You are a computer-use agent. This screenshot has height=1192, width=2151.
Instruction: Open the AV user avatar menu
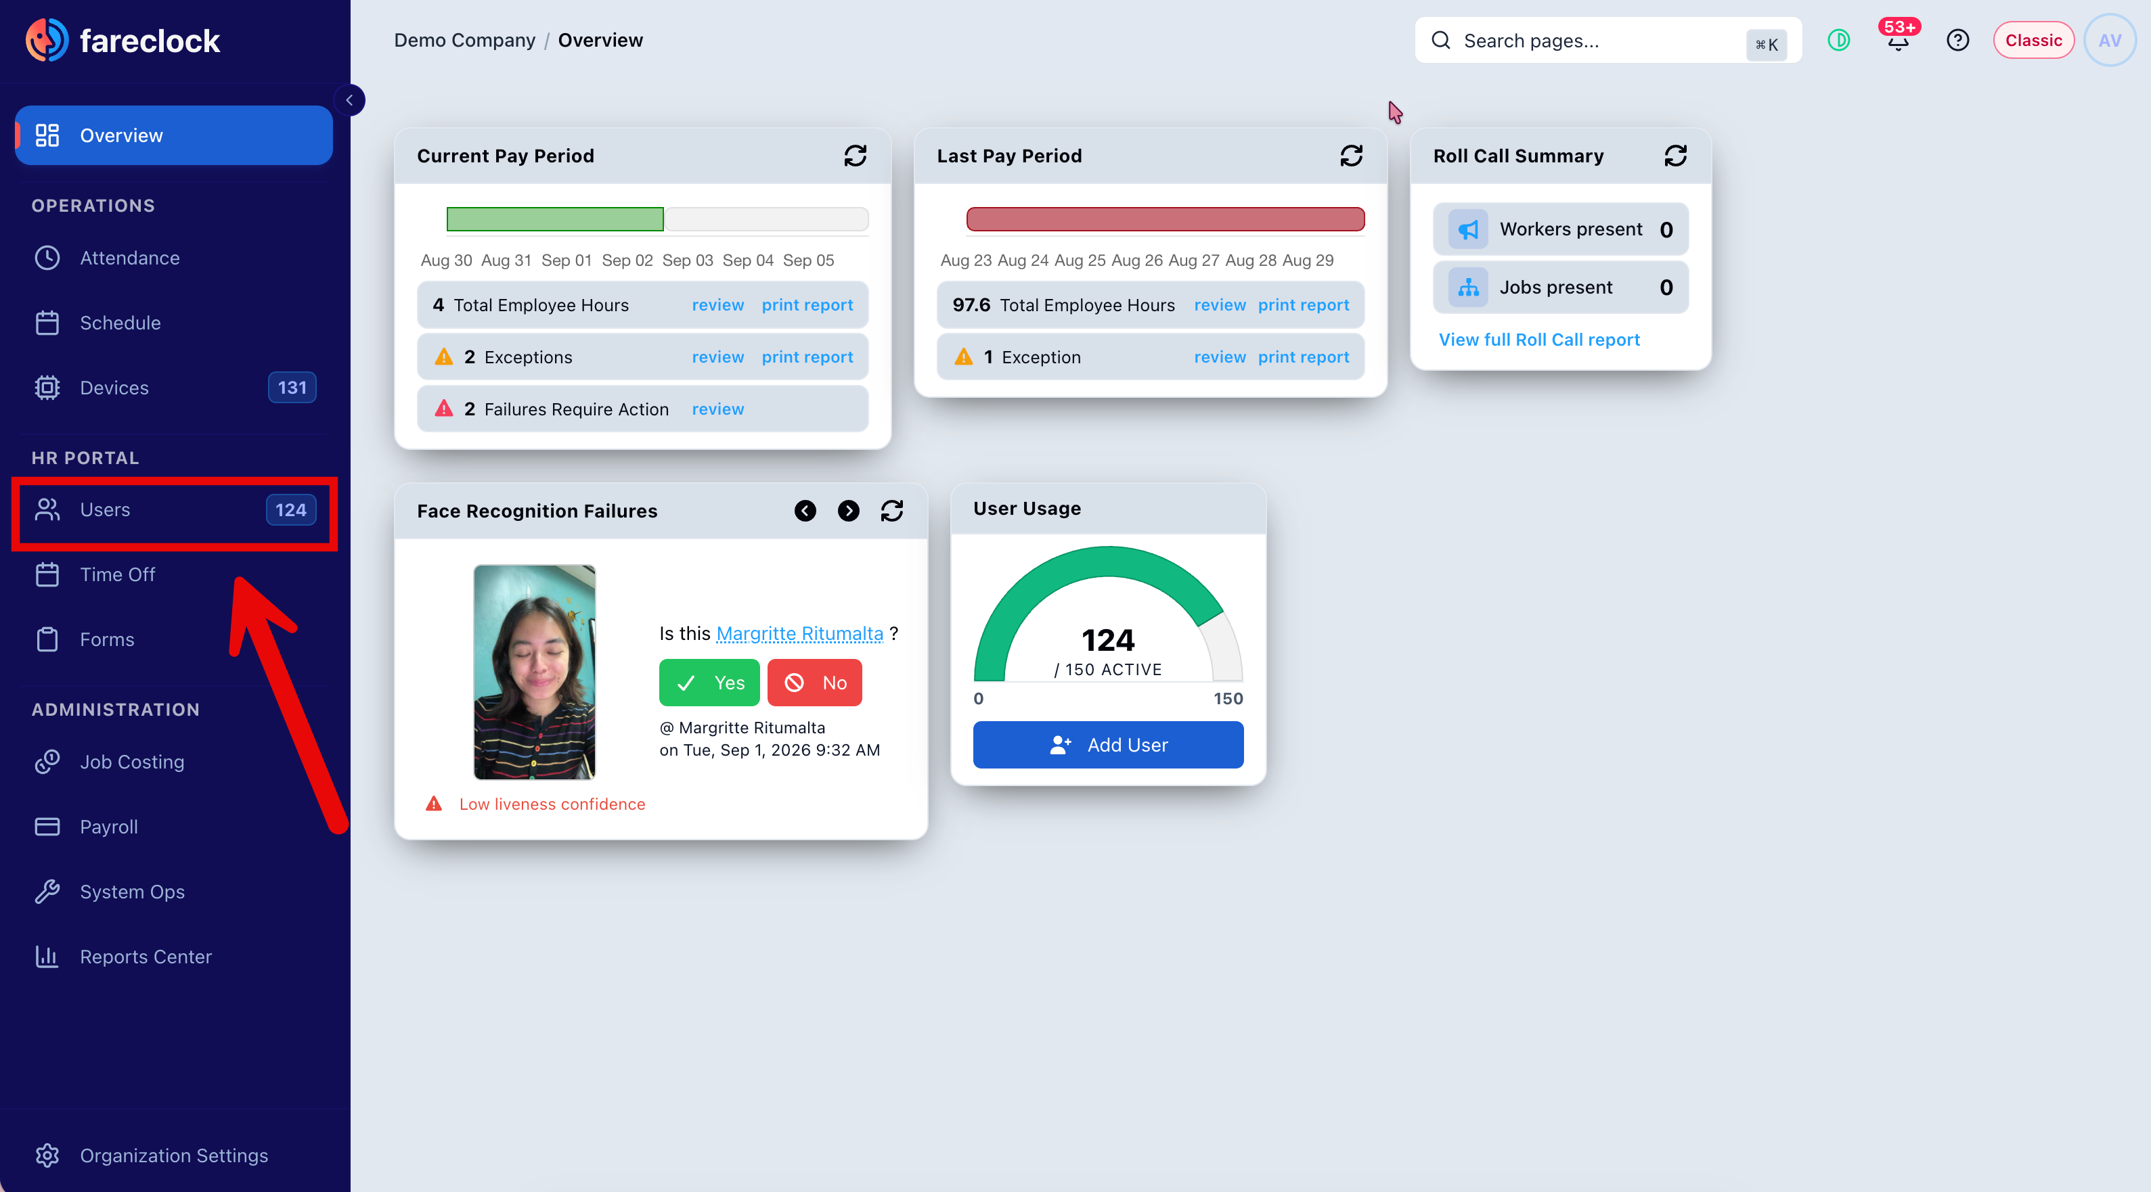pos(2109,40)
